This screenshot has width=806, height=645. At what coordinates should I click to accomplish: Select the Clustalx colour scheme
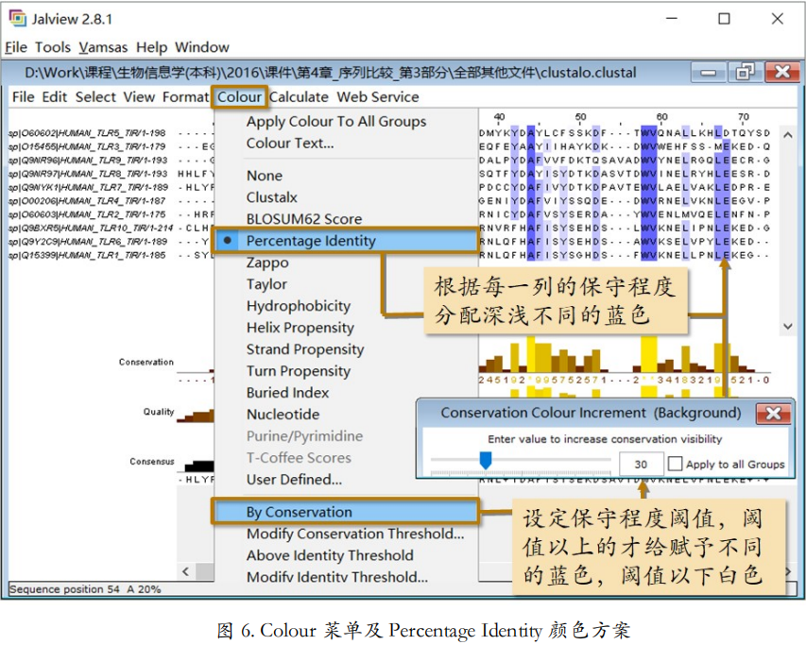[x=271, y=197]
